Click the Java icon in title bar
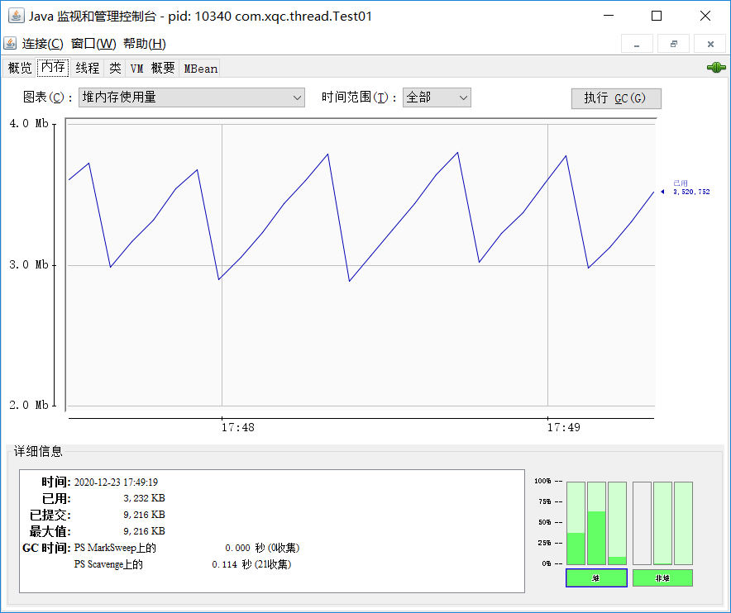Screen dimensions: 731x613 [x=15, y=16]
